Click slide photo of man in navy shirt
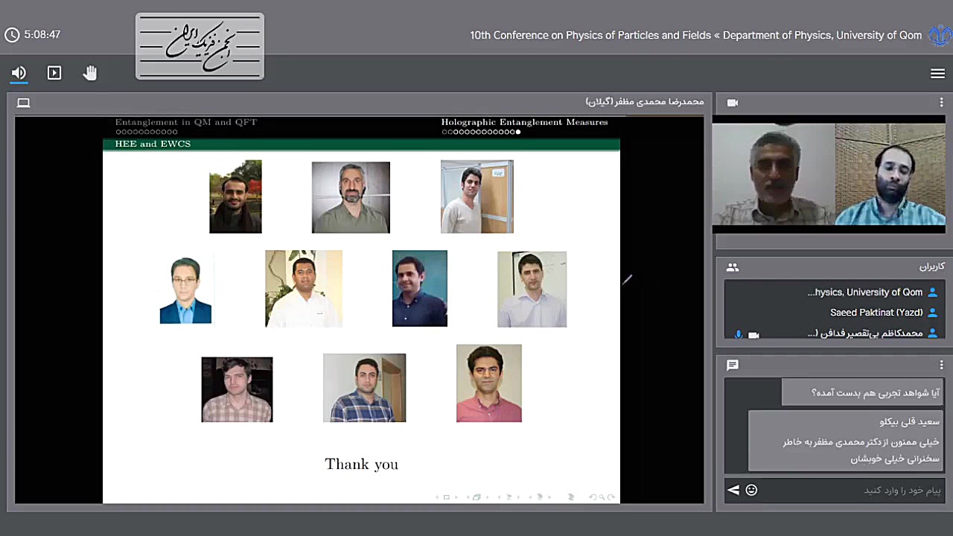 [420, 289]
